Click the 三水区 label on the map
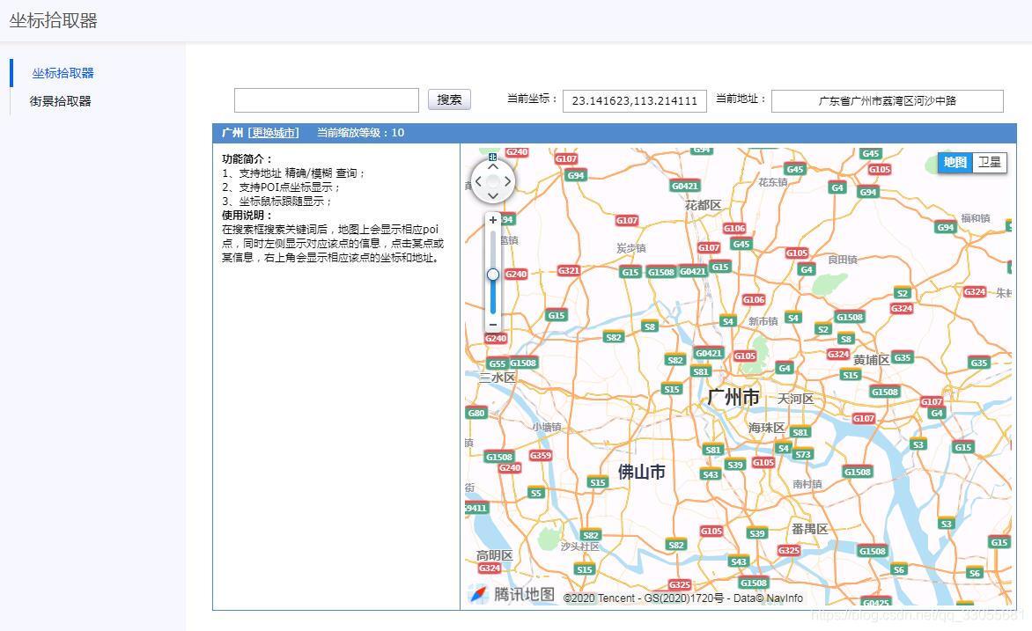Viewport: 1032px width, 631px height. coord(497,378)
